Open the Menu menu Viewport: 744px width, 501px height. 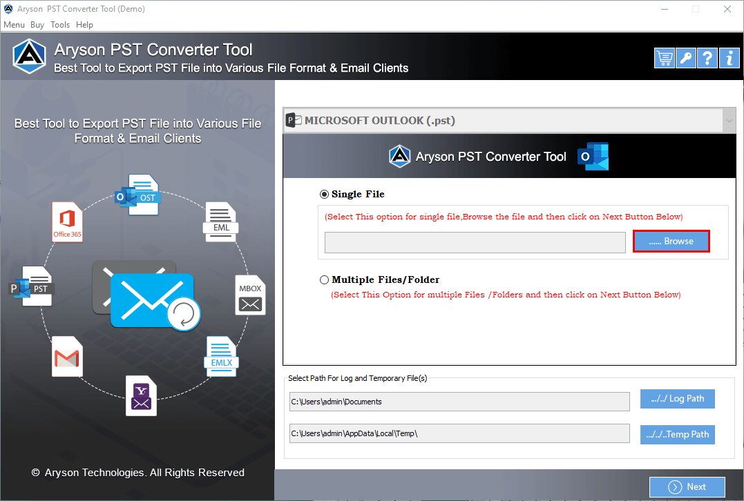(x=15, y=25)
